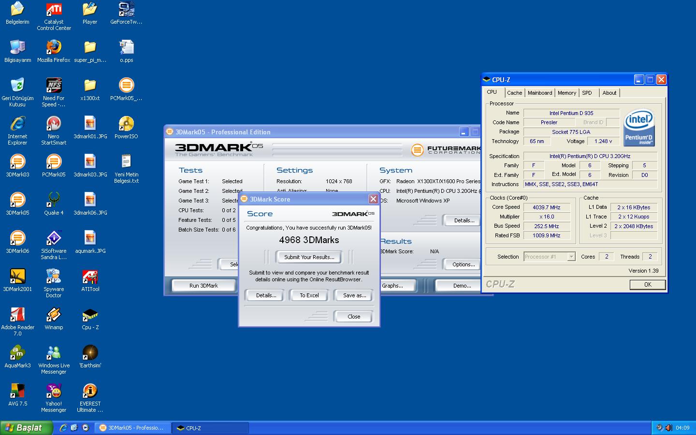696x435 pixels.
Task: Click the Core Speed value 4039.7 MHz
Action: [x=547, y=207]
